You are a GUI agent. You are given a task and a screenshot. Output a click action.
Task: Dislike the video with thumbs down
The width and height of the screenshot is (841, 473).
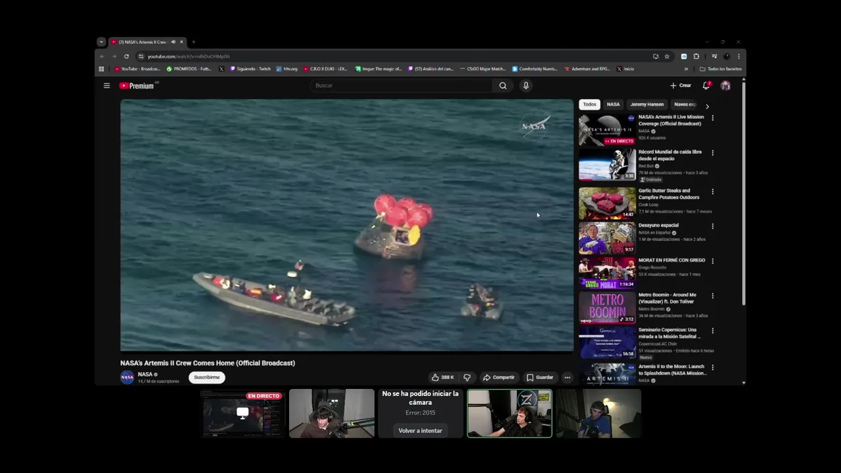tap(467, 377)
